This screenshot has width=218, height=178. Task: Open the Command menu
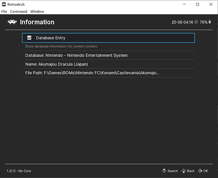coord(19,11)
